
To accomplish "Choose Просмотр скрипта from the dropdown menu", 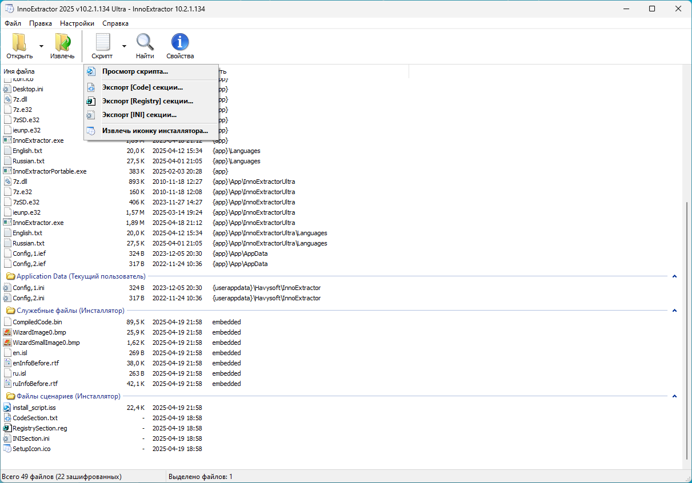I will [x=151, y=71].
